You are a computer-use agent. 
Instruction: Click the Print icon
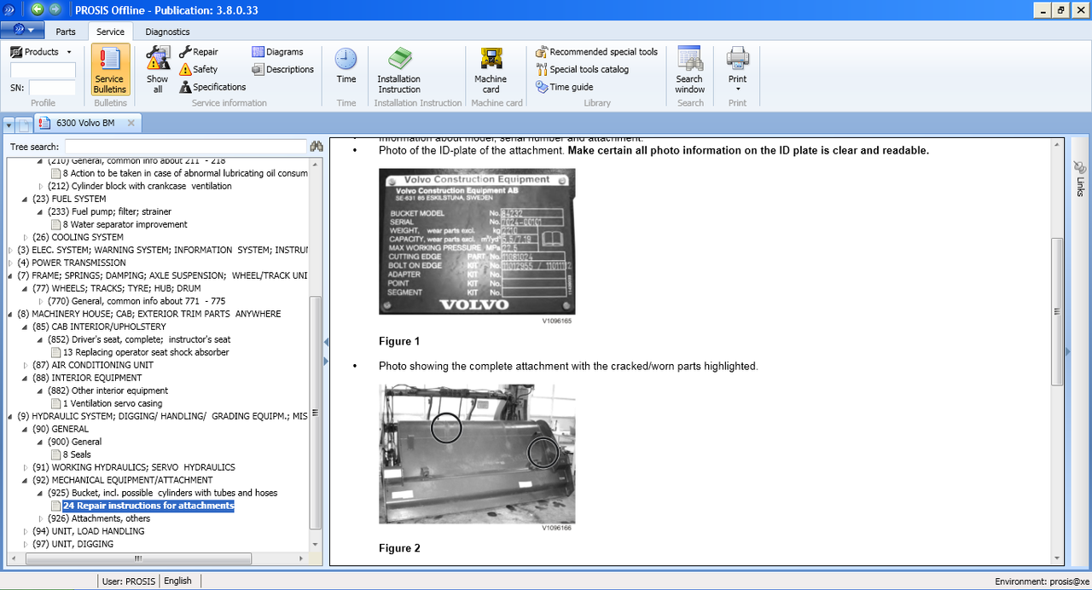(737, 58)
